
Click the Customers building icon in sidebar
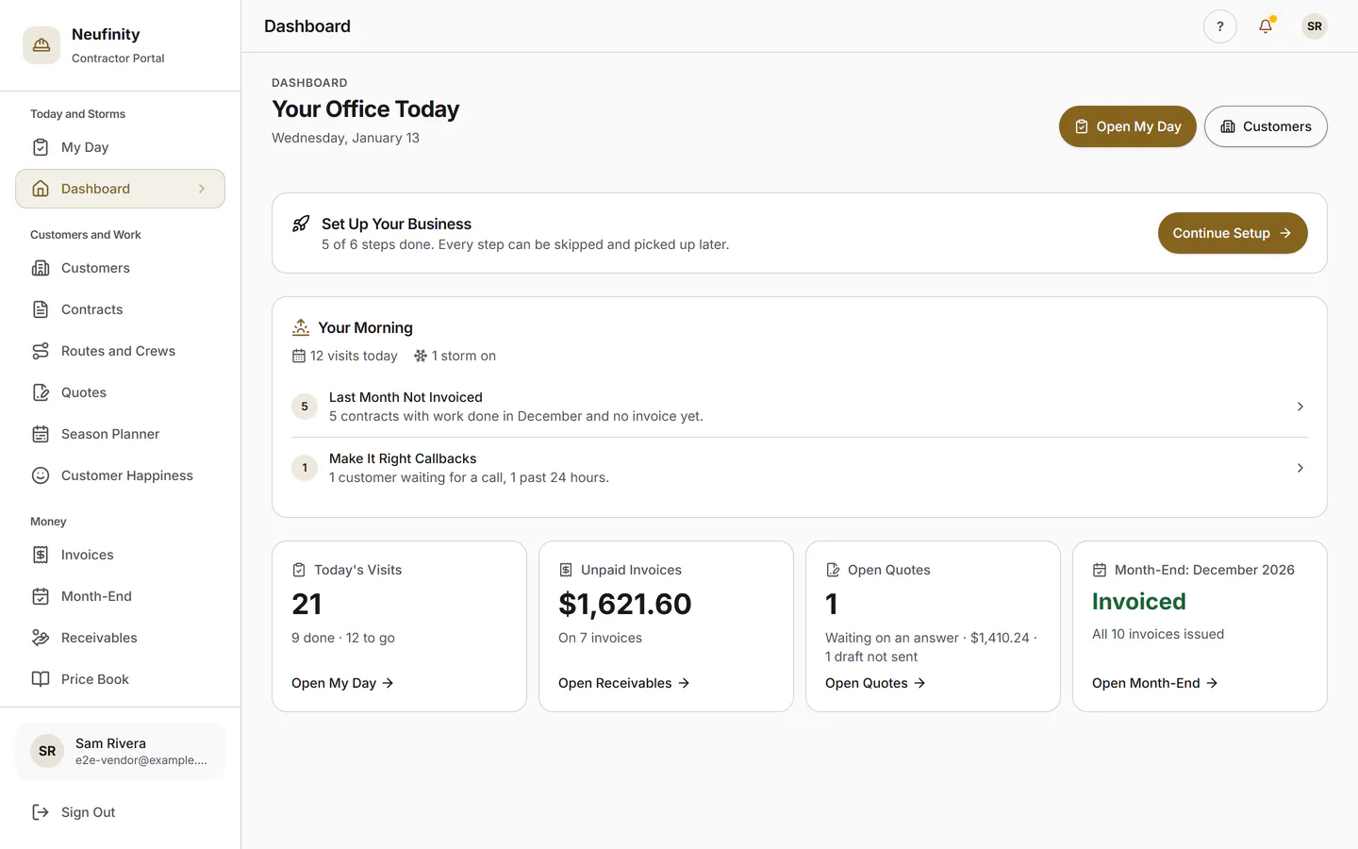point(41,268)
